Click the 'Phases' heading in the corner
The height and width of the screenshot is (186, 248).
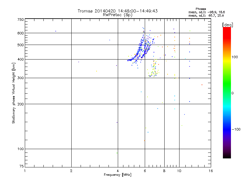tap(201, 9)
